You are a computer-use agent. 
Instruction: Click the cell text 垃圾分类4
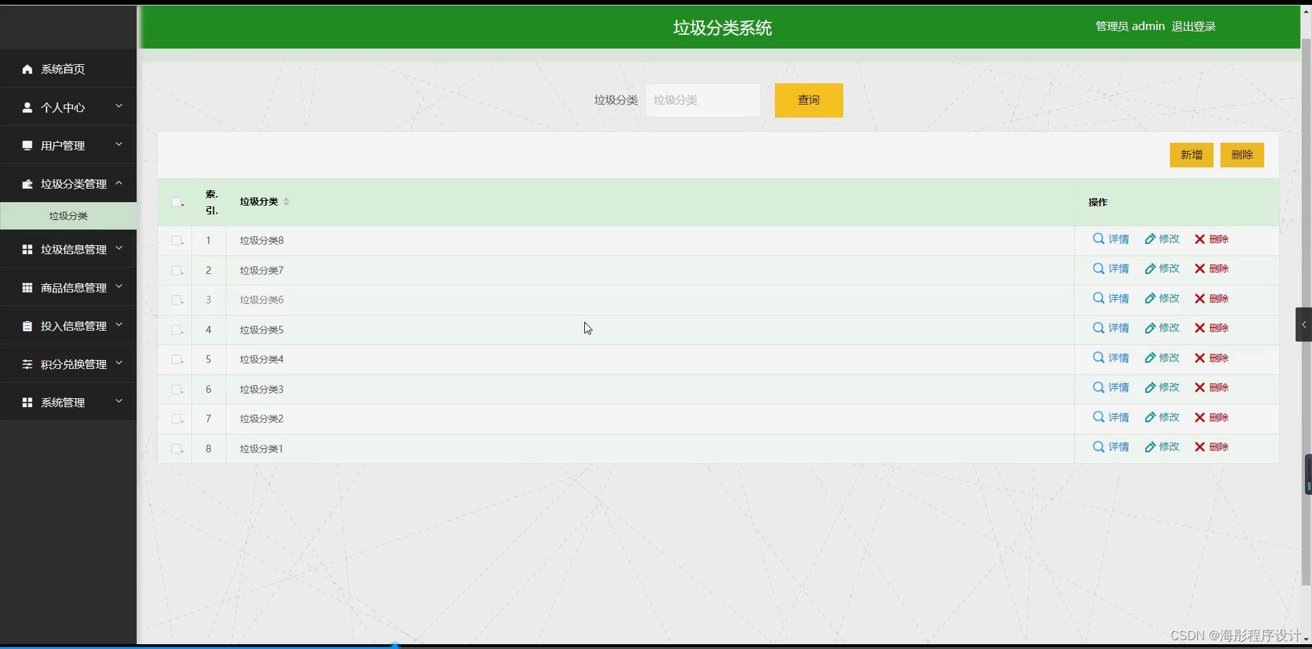pyautogui.click(x=262, y=359)
